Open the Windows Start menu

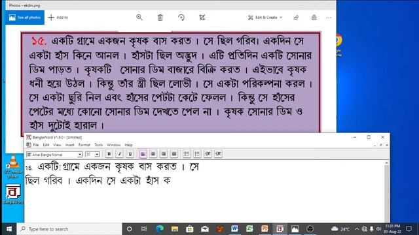click(9, 229)
